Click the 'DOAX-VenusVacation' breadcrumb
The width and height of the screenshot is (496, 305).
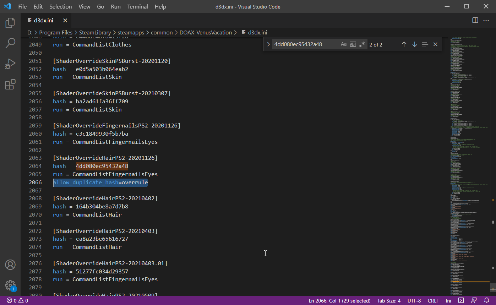click(x=206, y=32)
